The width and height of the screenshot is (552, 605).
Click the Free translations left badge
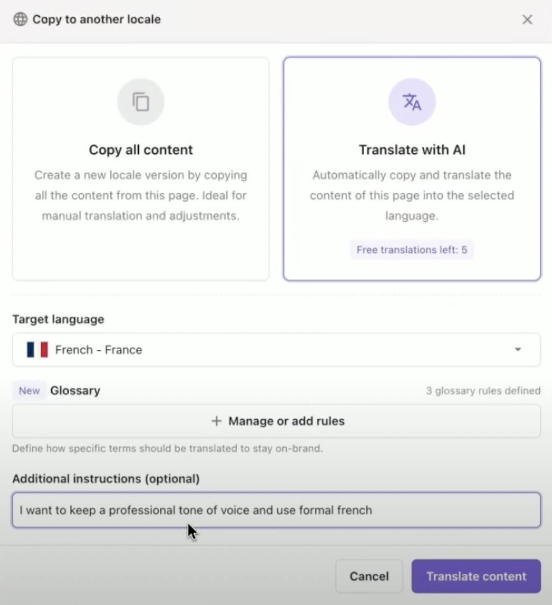(x=411, y=250)
